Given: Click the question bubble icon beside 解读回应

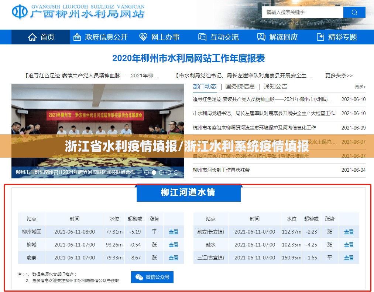Looking at the screenshot, I should [x=261, y=37].
